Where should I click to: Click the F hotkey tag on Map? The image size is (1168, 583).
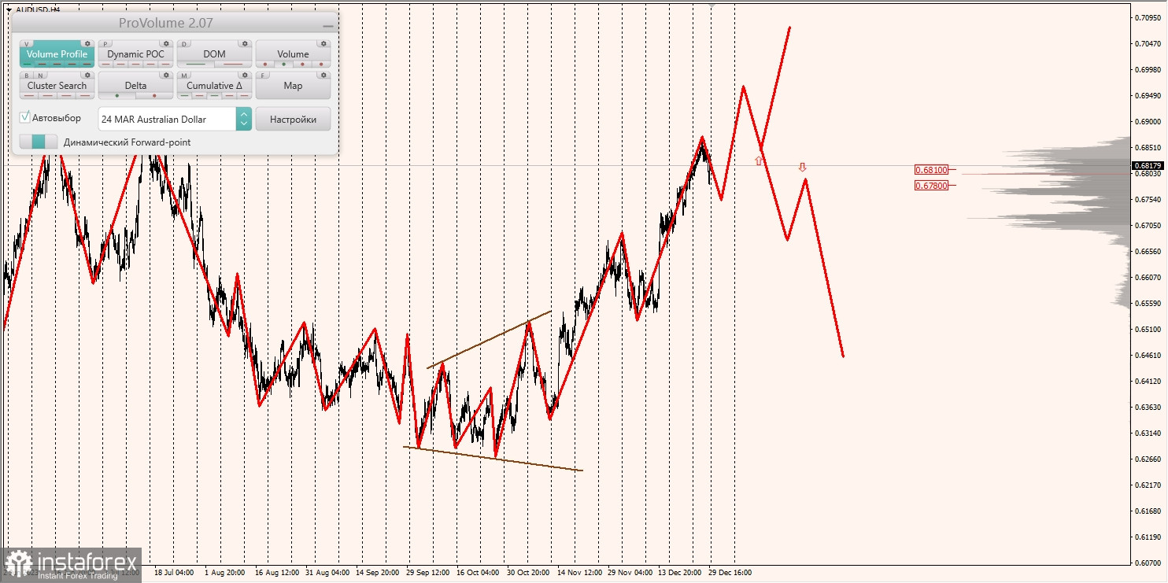point(264,76)
